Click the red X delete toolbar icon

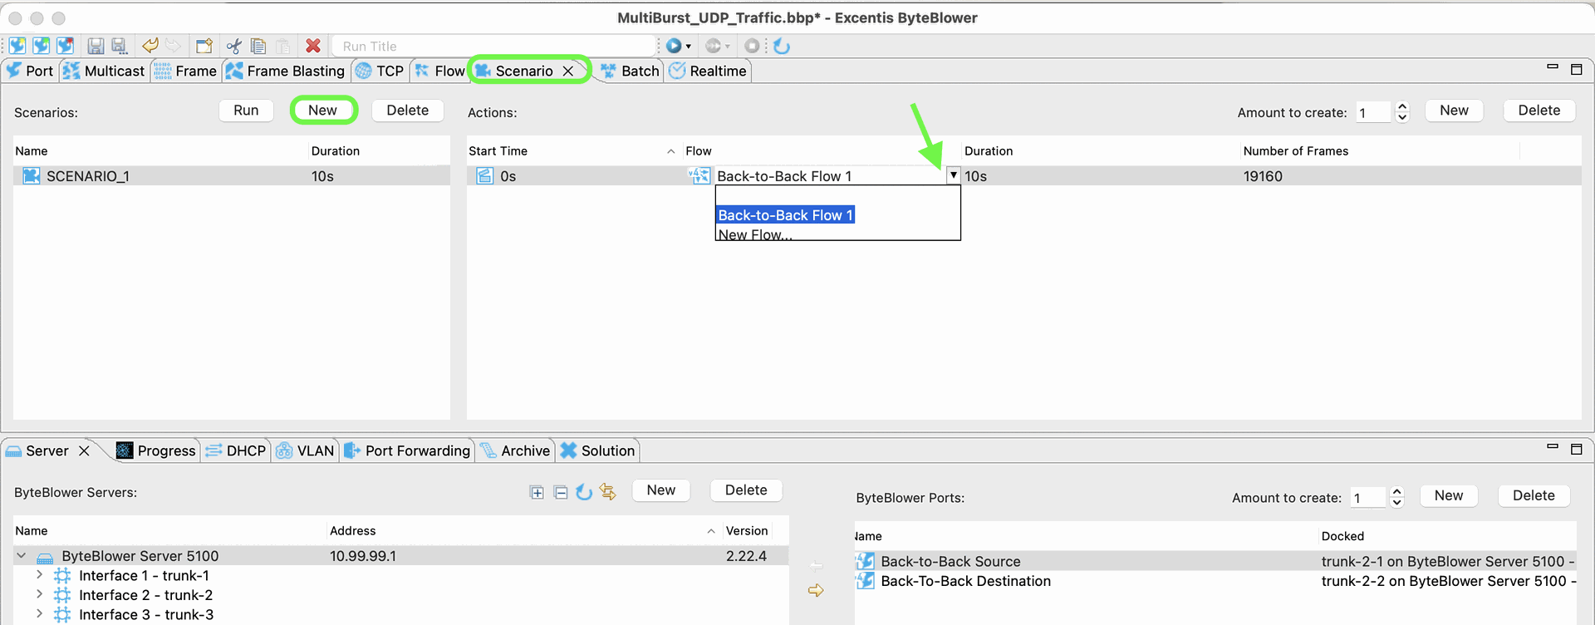coord(313,46)
